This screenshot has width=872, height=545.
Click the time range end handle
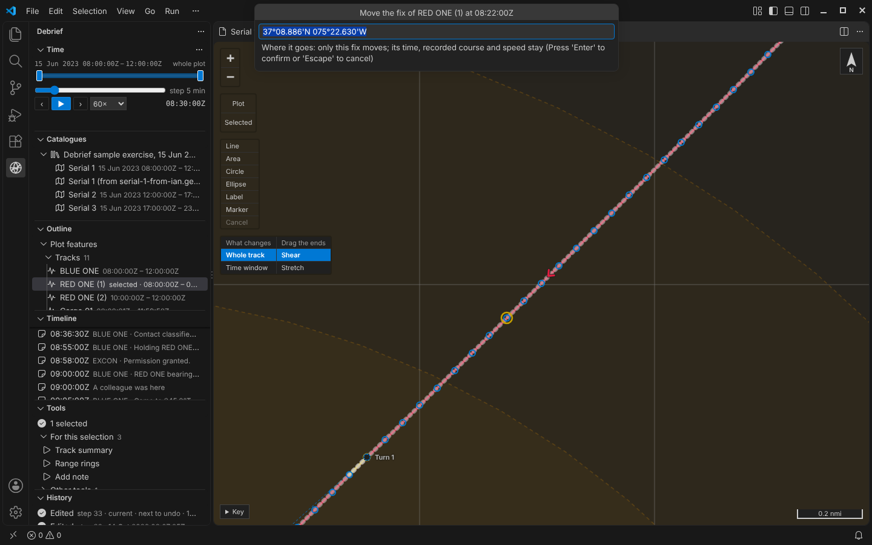[200, 76]
